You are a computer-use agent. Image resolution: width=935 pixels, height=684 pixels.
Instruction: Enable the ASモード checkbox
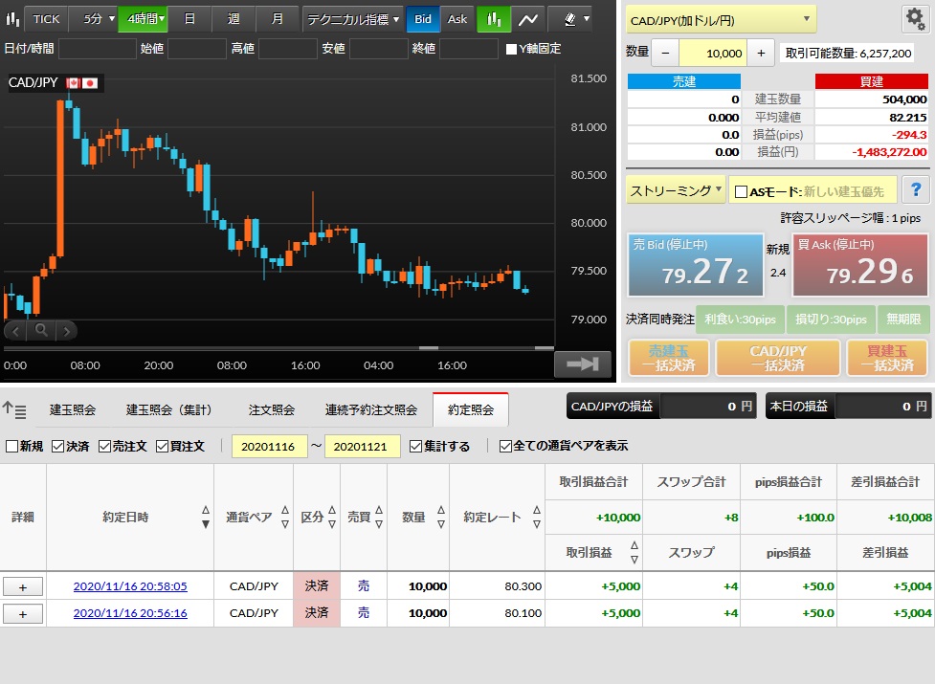click(x=741, y=191)
